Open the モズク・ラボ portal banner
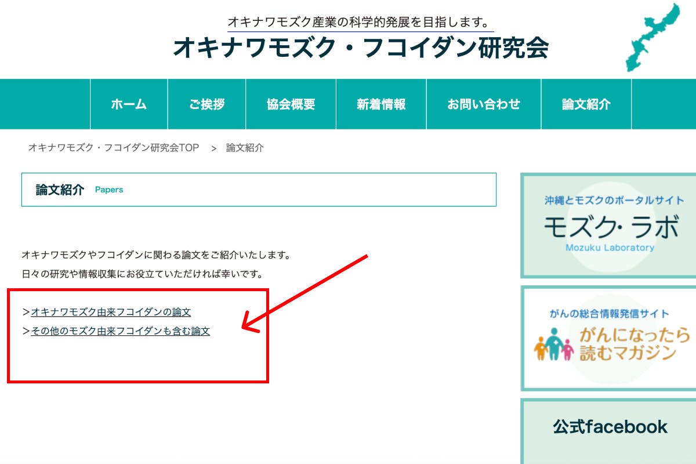This screenshot has height=464, width=696. (x=609, y=226)
